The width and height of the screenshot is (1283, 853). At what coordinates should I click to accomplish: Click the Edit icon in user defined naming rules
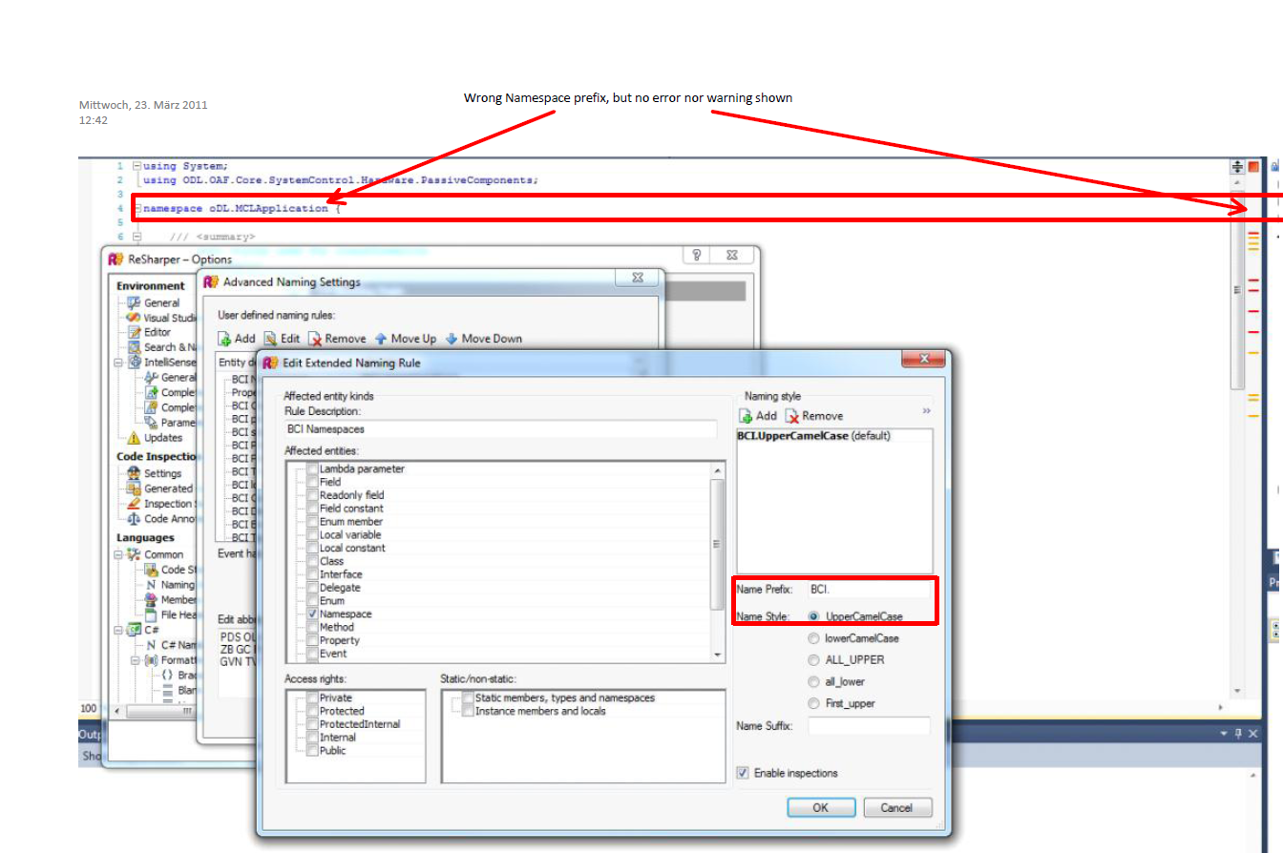point(270,339)
